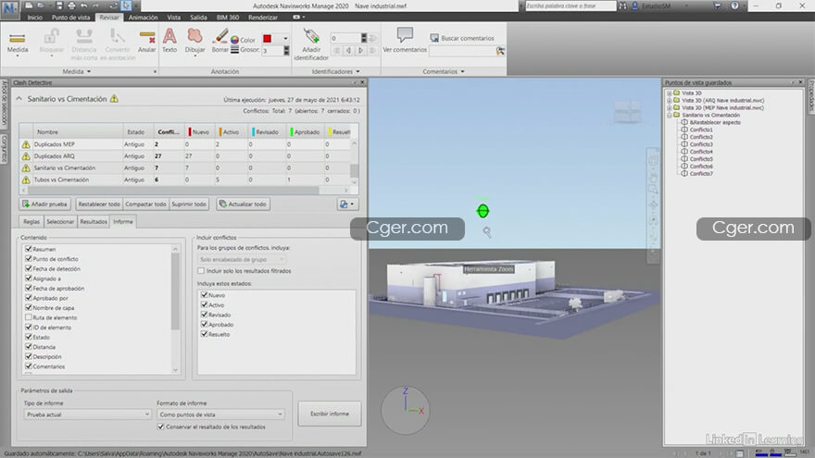Open the Renderizar ribbon tab

coord(262,18)
